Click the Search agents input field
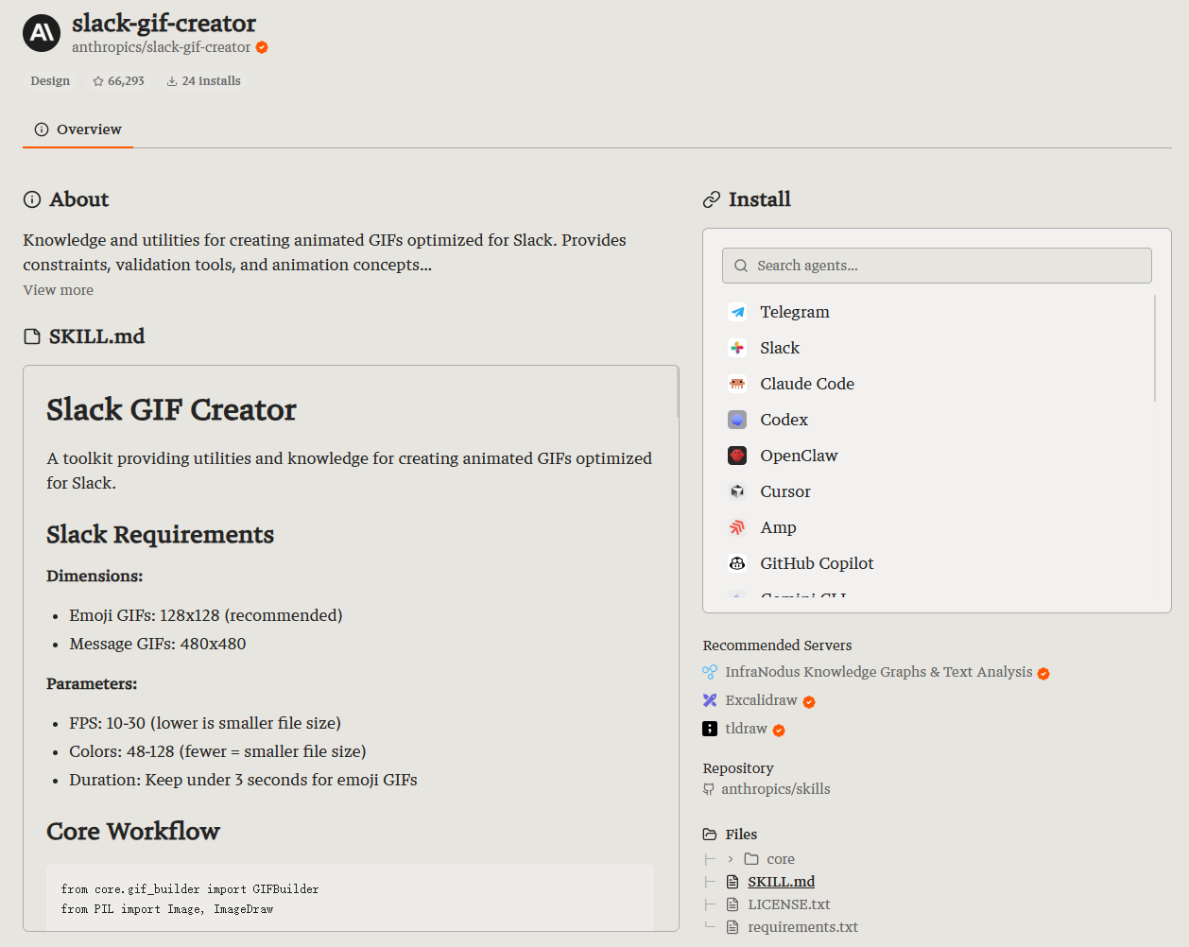Screen dimensions: 1189x947 click(x=937, y=266)
